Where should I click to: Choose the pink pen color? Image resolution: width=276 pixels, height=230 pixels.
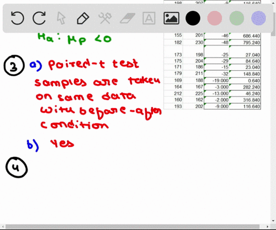click(x=214, y=18)
